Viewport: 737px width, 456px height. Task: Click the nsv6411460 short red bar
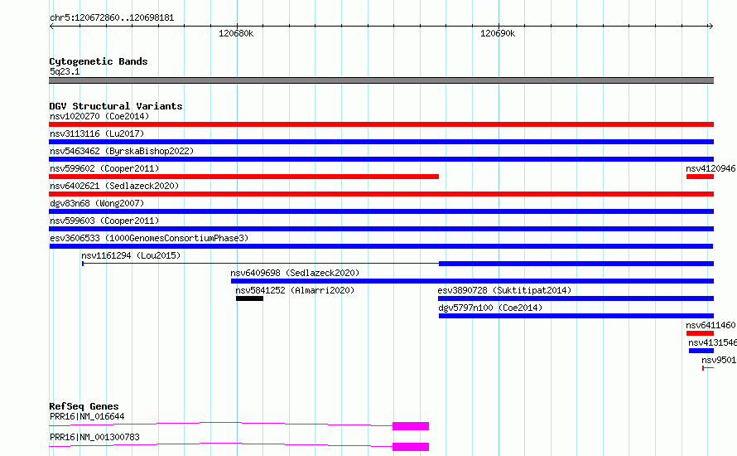click(700, 333)
